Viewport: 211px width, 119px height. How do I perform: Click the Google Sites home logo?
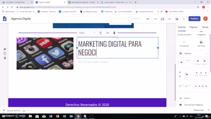click(5, 19)
